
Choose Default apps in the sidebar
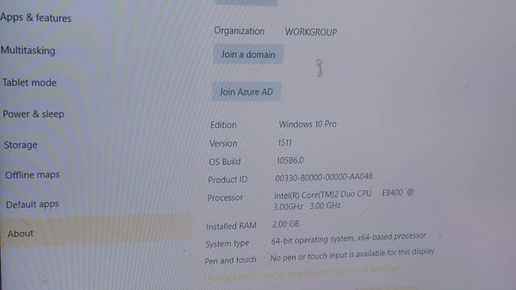click(x=32, y=204)
